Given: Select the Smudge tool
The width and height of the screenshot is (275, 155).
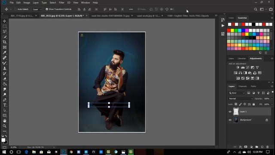Looking at the screenshot, I should 5,89.
